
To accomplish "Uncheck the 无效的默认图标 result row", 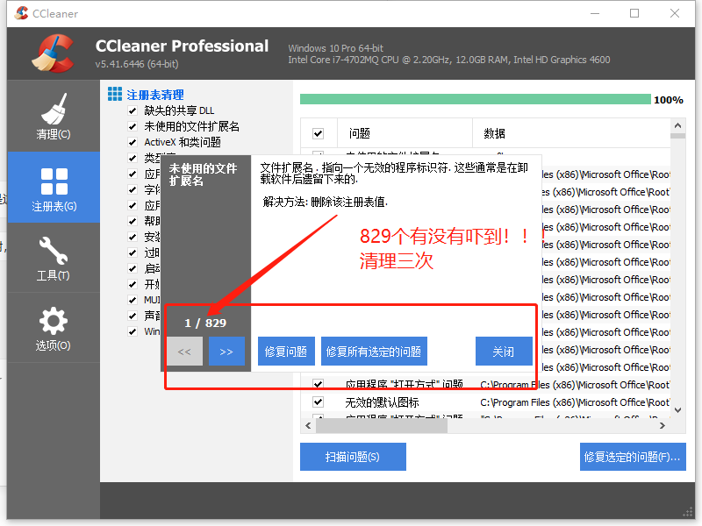I will pyautogui.click(x=319, y=402).
